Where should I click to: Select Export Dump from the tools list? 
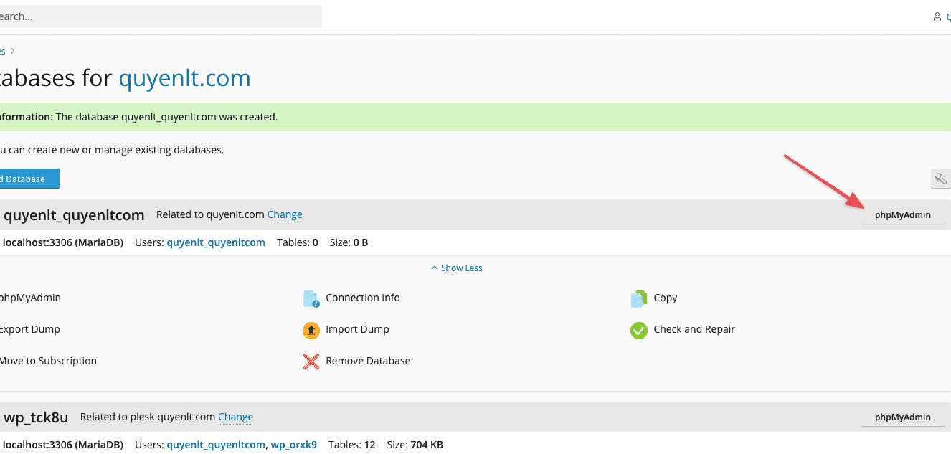pos(29,330)
